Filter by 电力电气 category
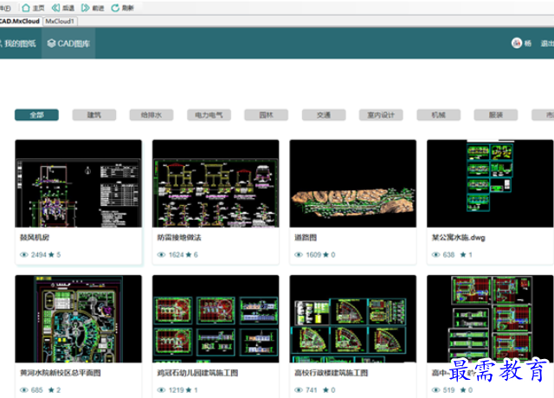This screenshot has height=398, width=554. 209,115
